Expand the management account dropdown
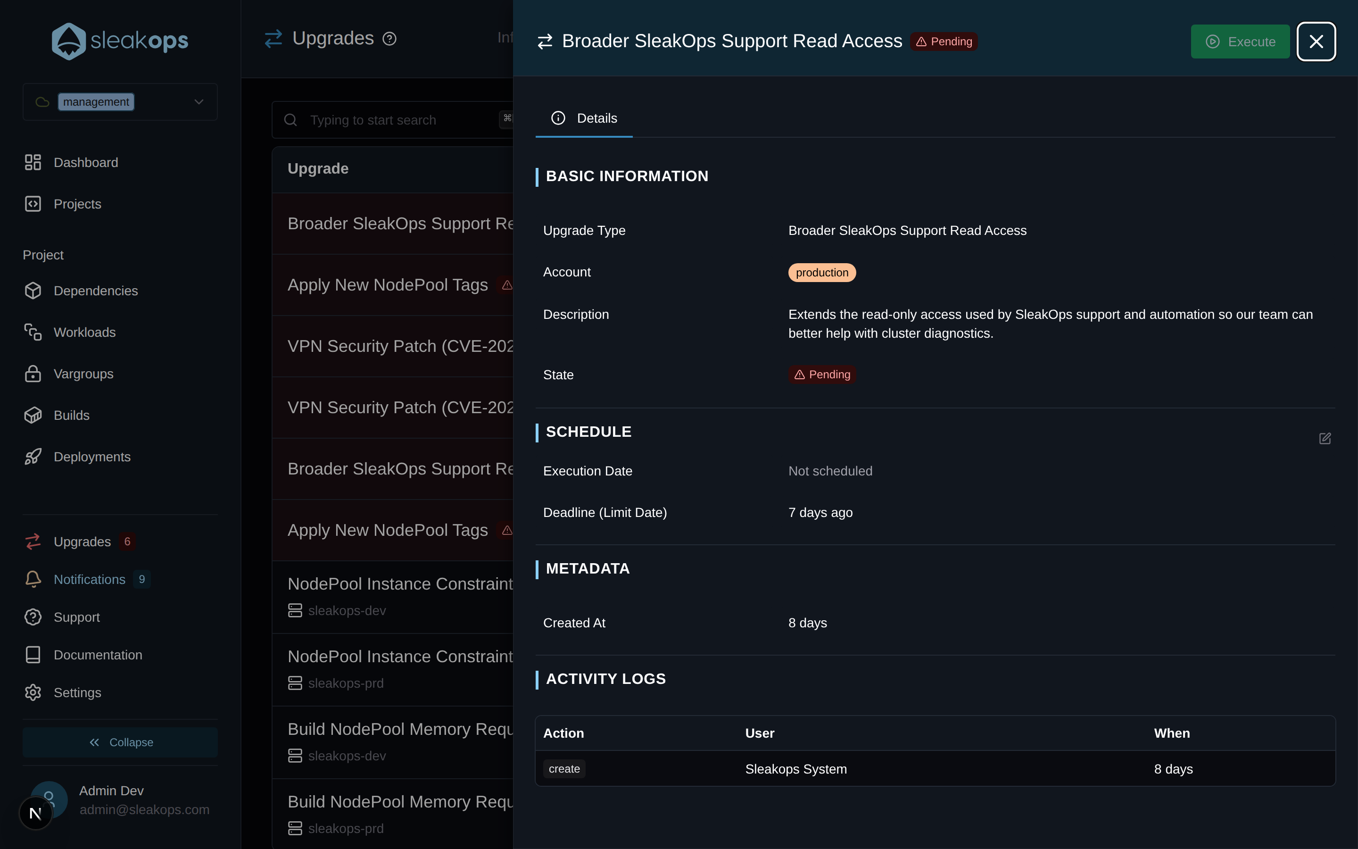Screen dimensions: 1358x849 click(120, 101)
